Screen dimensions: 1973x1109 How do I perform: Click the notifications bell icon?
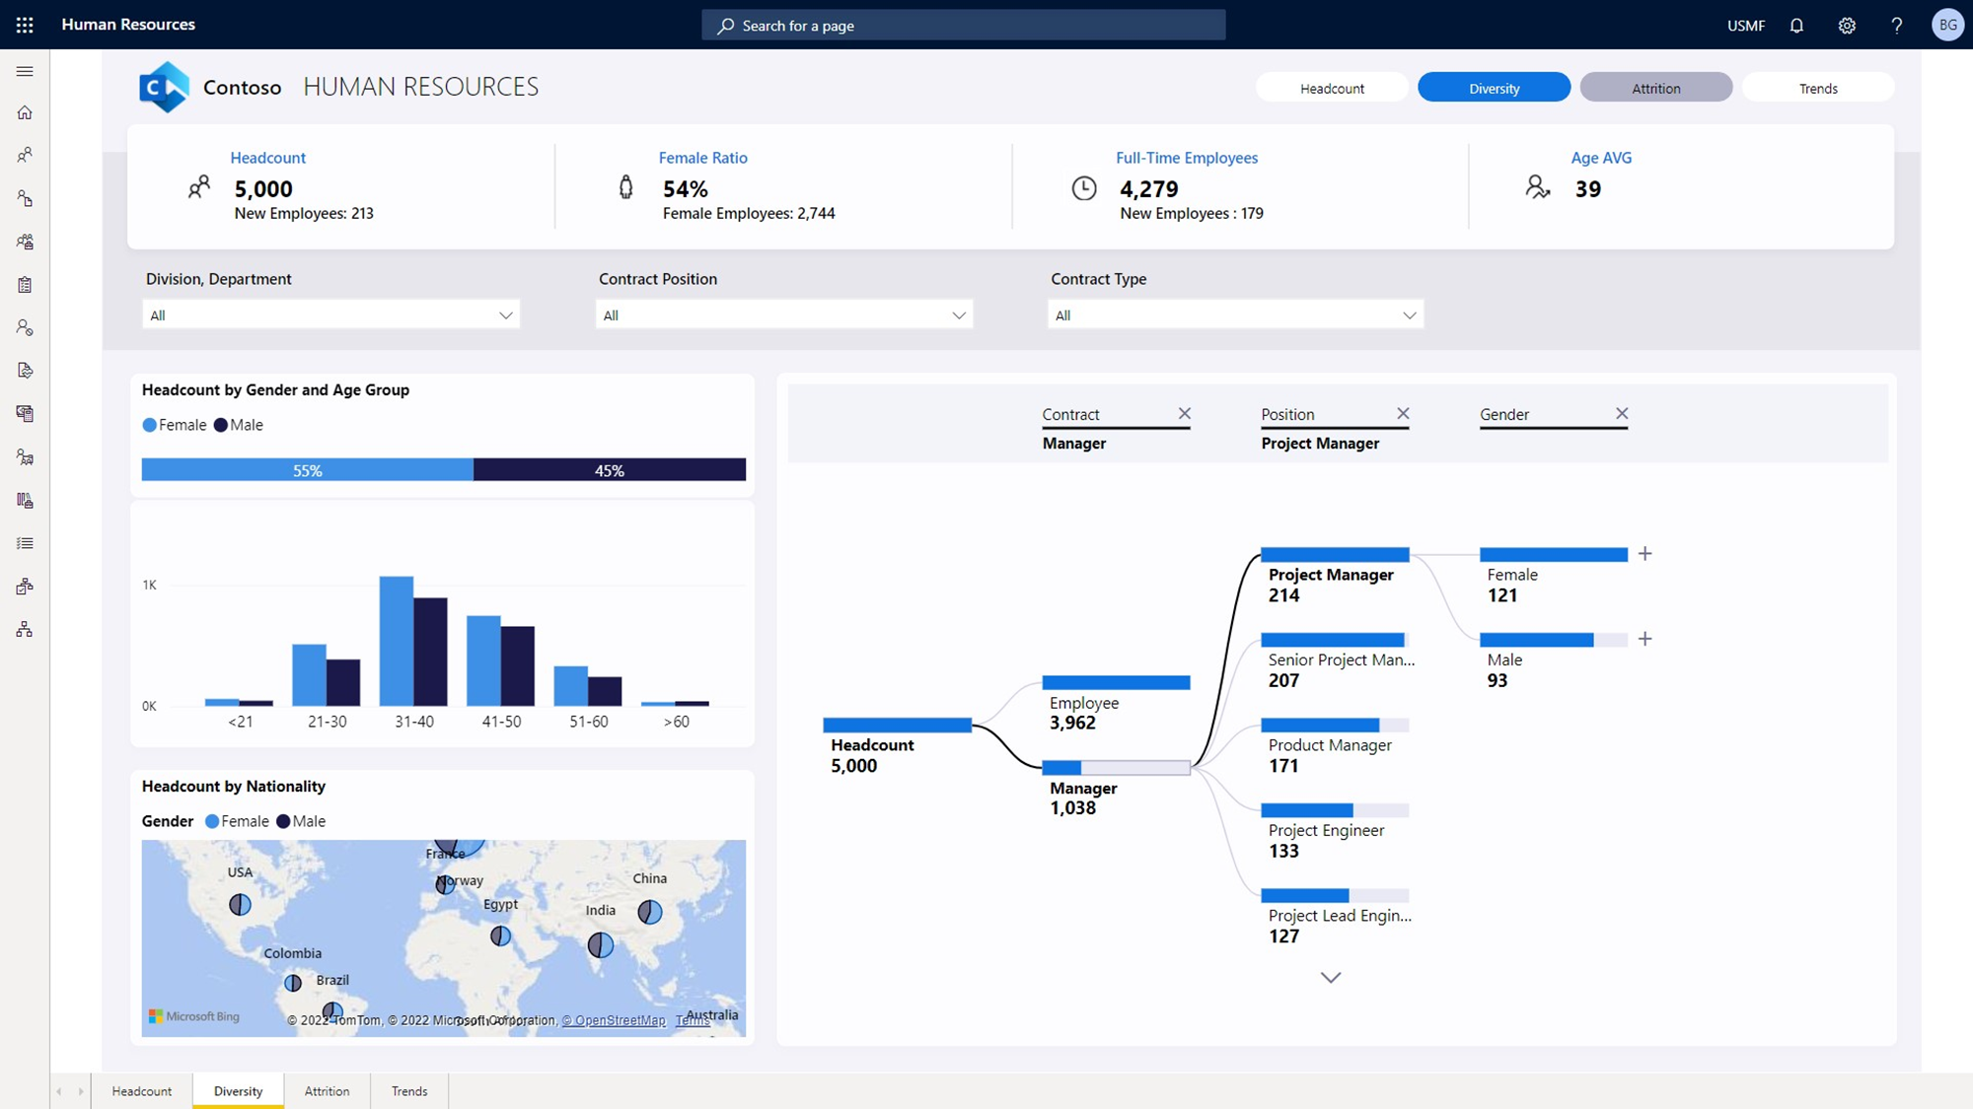(1796, 26)
